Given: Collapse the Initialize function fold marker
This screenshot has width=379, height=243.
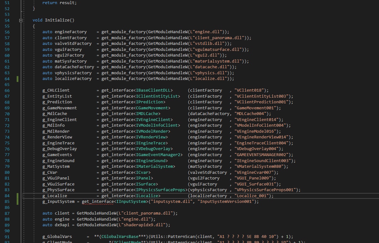Looking at the screenshot, I should (21, 20).
